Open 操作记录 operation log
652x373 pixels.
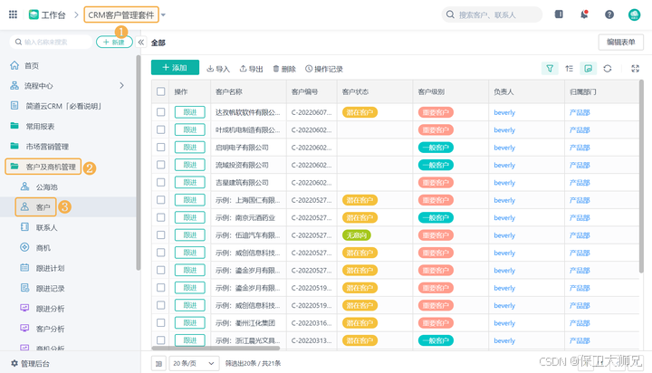324,69
